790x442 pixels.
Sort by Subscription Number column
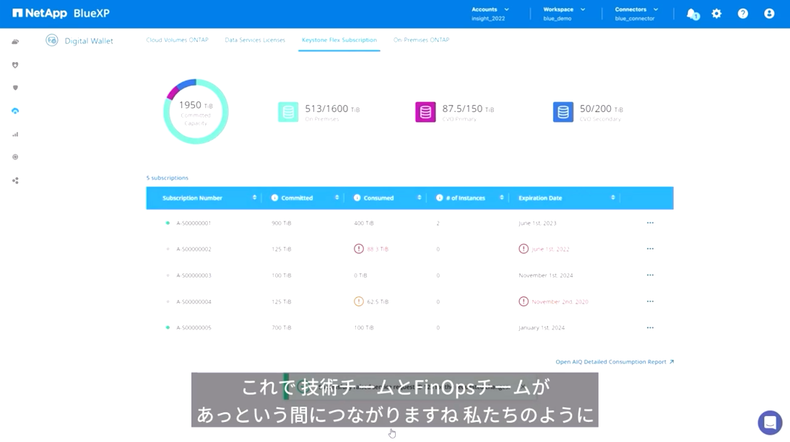(254, 198)
